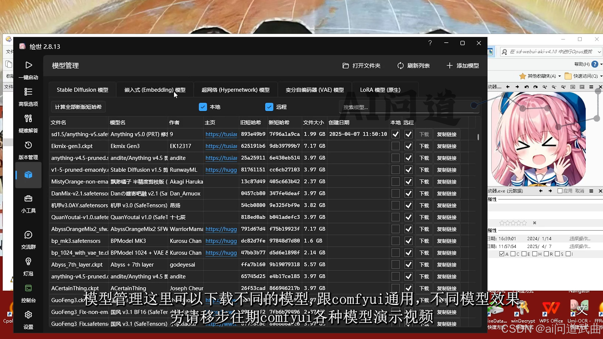Click 下载 for the Ekmix-gen3.ckpt row
The image size is (603, 339).
(424, 146)
